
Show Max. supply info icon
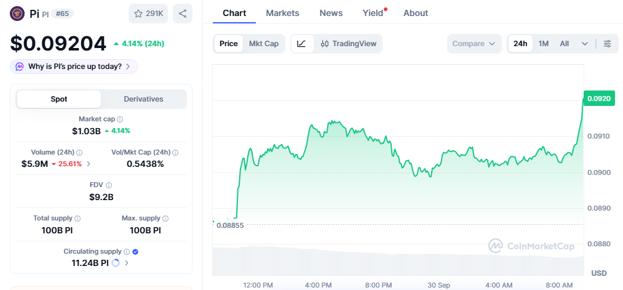165,219
